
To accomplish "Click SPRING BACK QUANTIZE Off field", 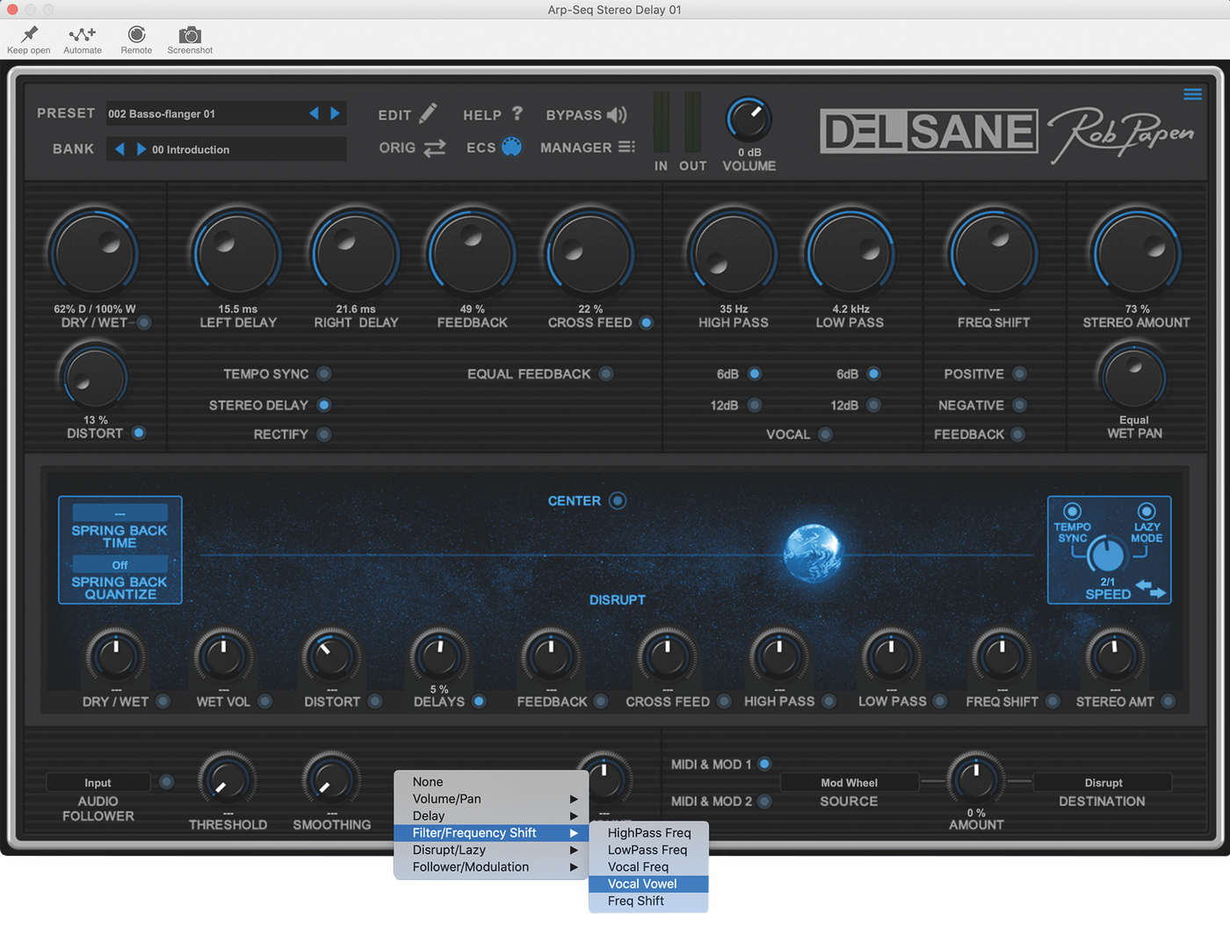I will pos(119,565).
